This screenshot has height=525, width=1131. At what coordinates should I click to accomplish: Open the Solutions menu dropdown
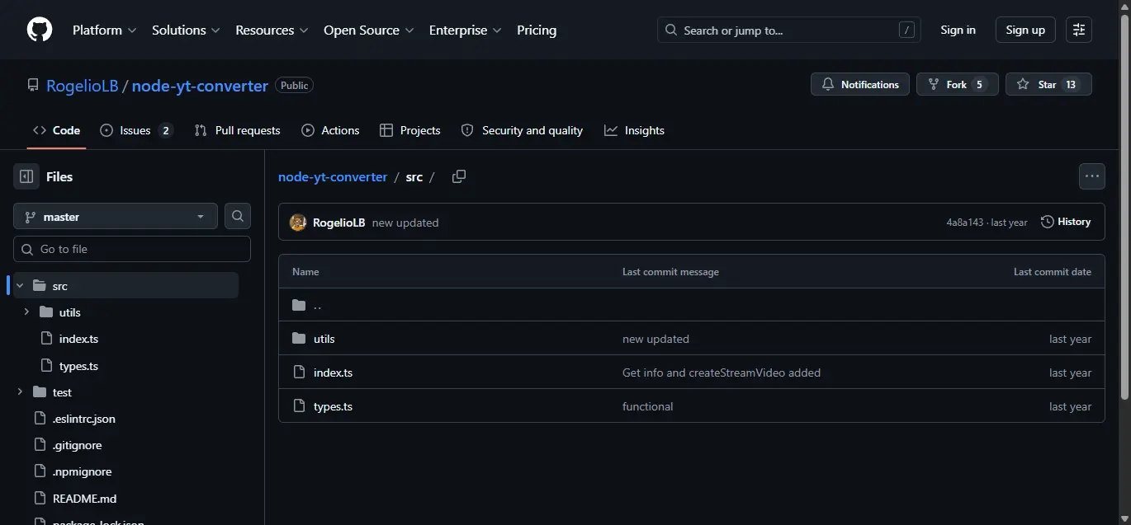pos(186,30)
